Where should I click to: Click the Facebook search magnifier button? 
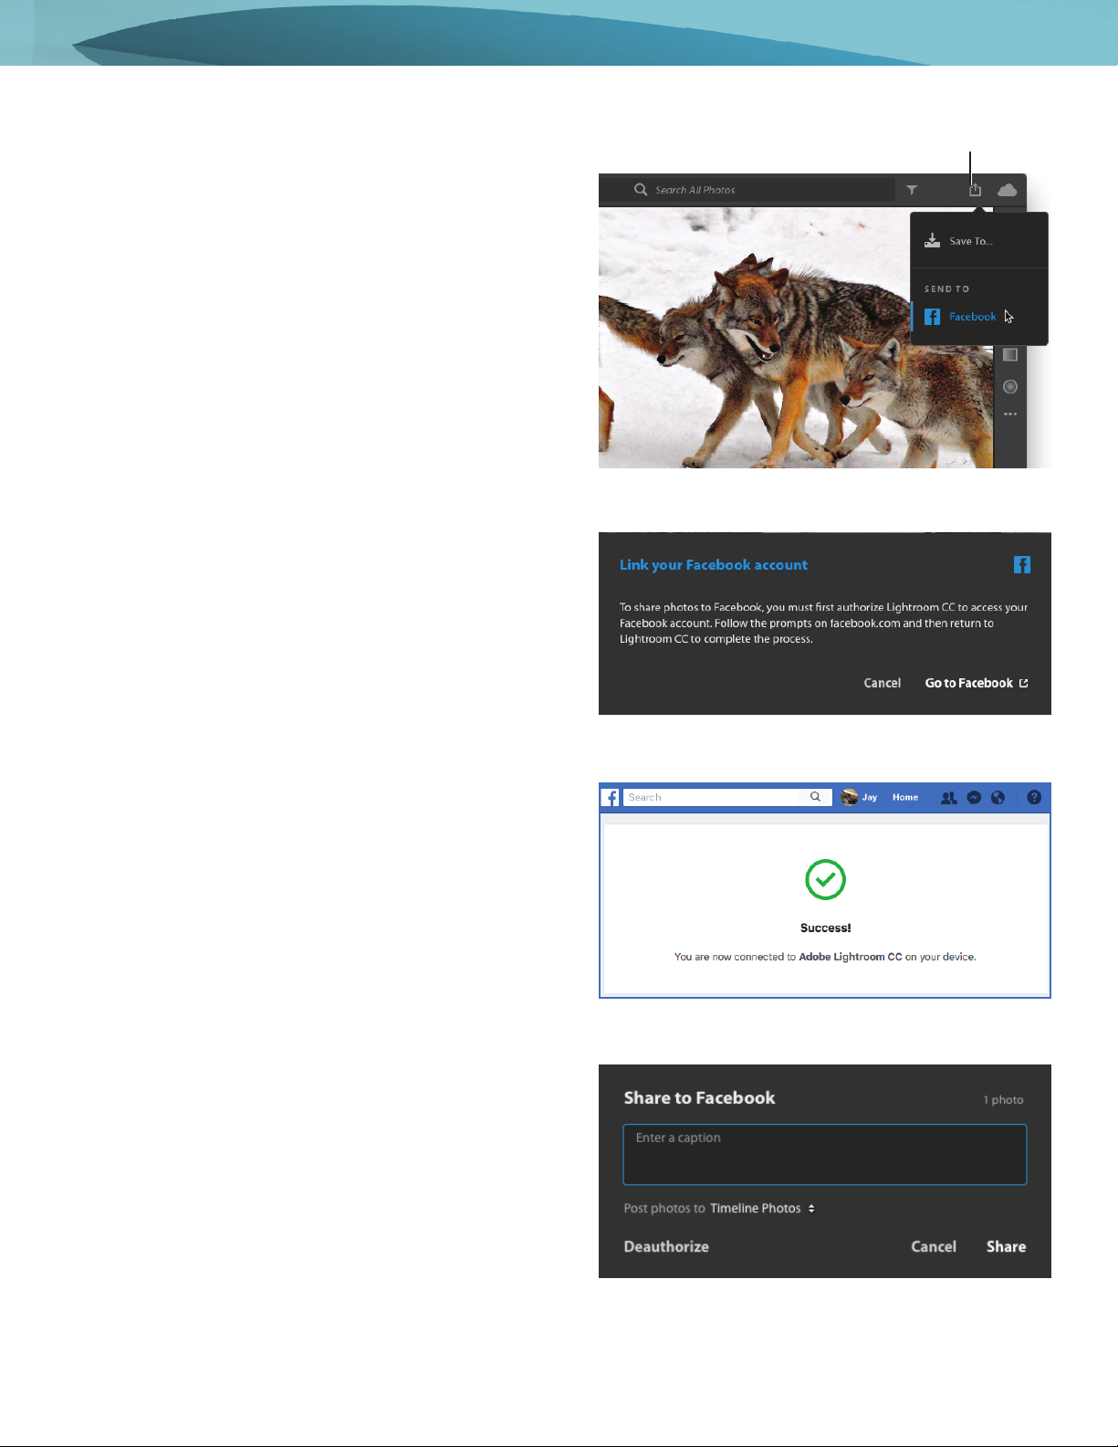pyautogui.click(x=816, y=797)
